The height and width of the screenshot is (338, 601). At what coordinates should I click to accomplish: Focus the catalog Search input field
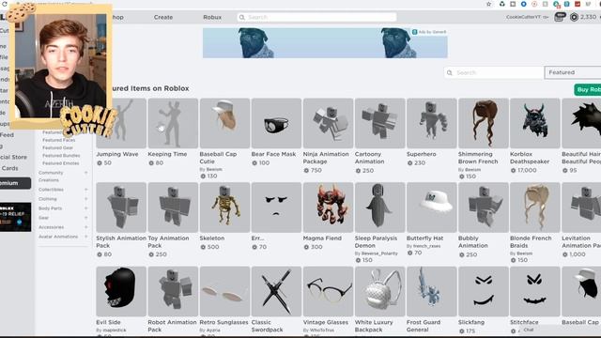coord(494,72)
